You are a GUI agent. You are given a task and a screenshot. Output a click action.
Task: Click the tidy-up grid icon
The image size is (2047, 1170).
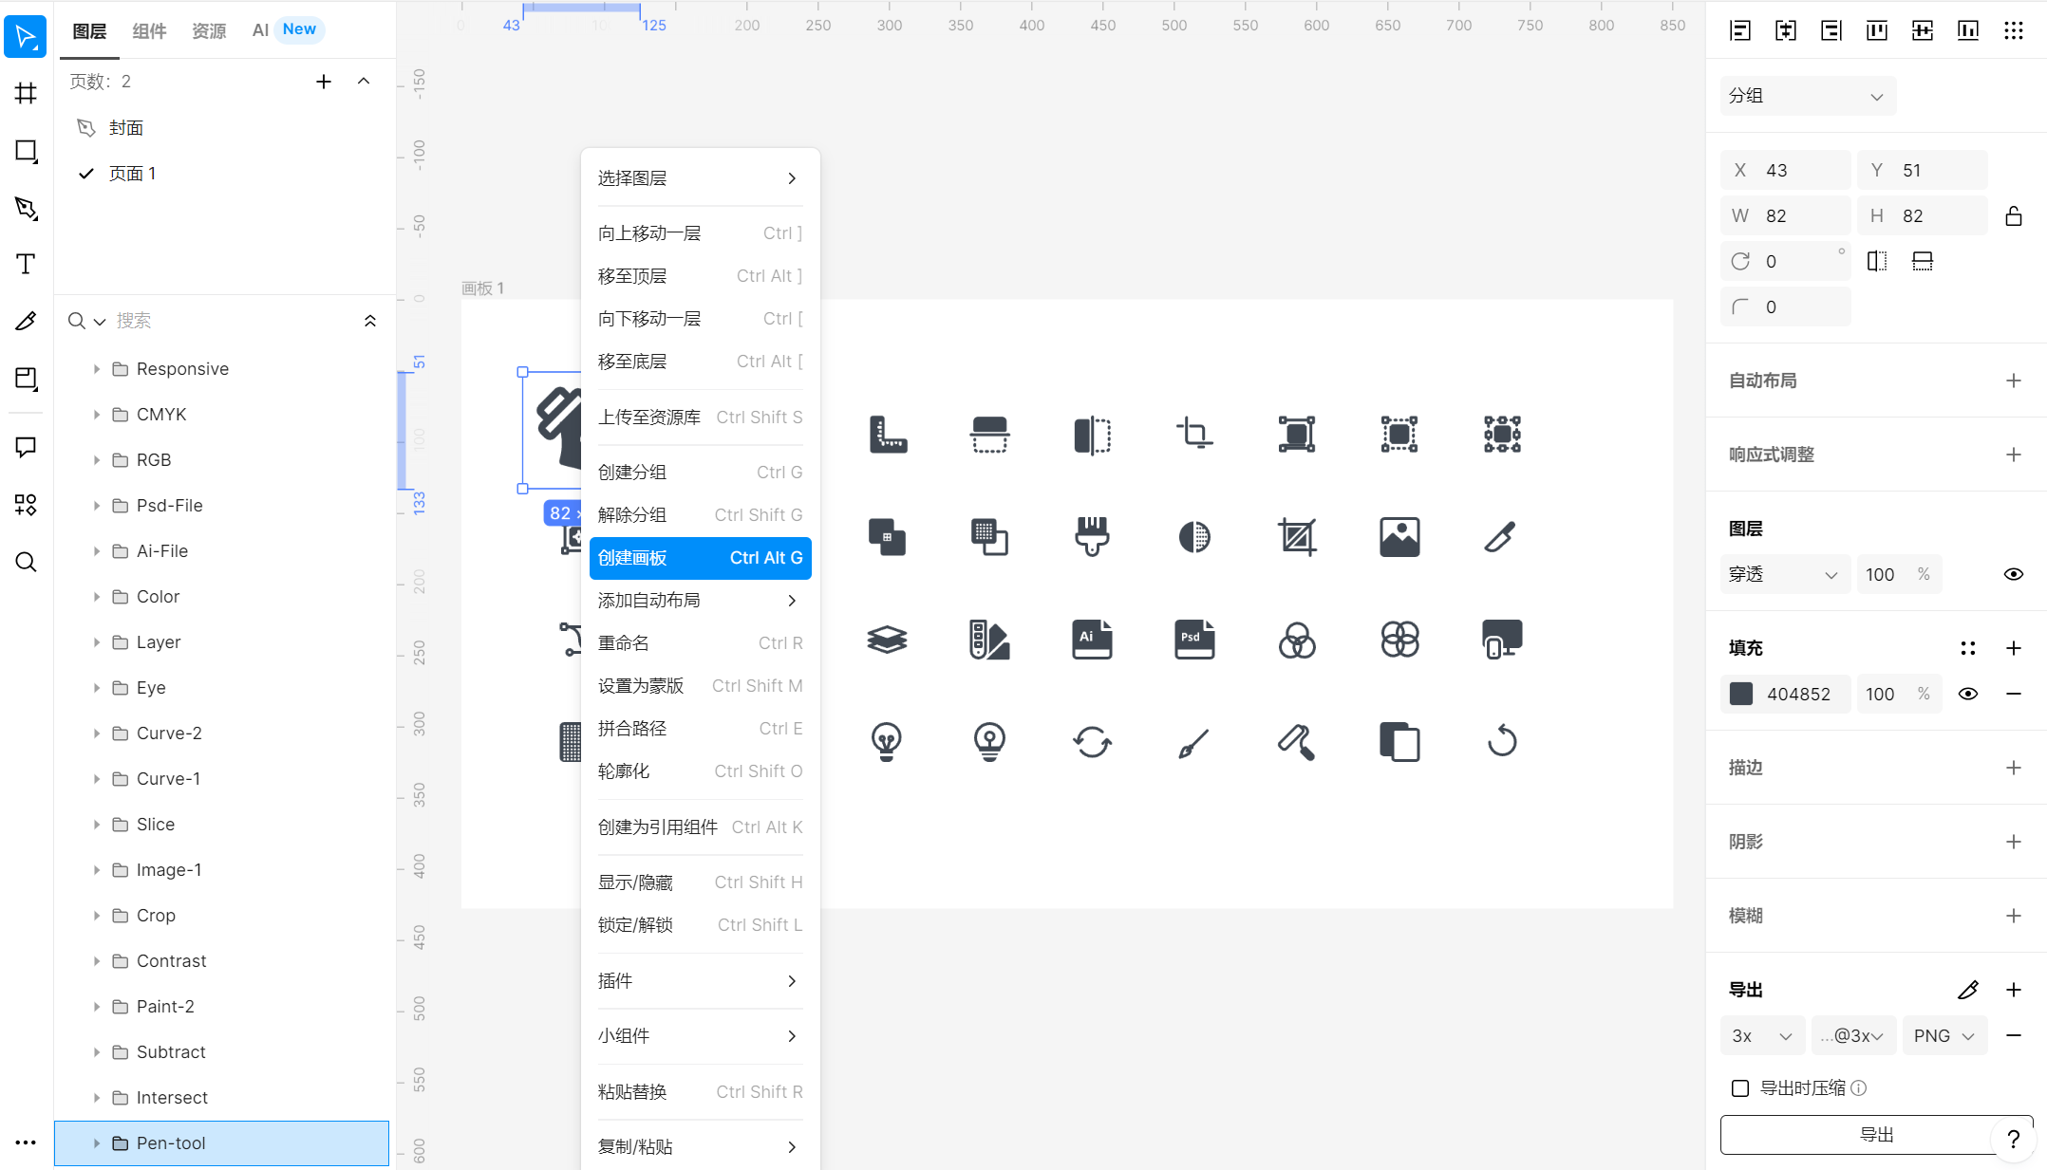(2014, 30)
